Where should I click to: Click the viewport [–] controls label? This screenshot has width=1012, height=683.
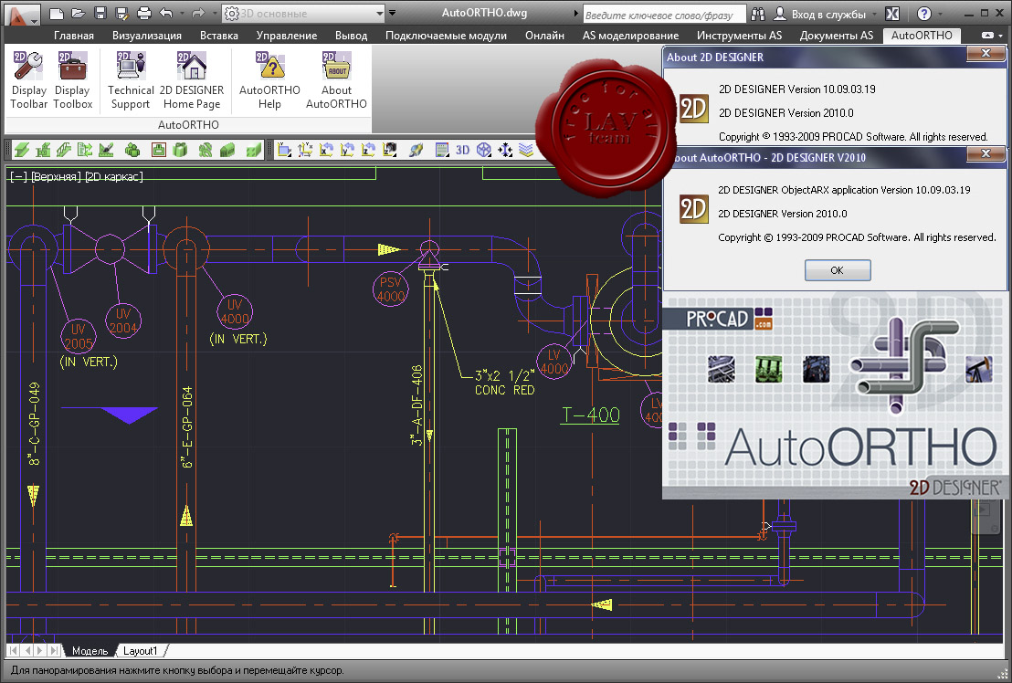(x=17, y=177)
